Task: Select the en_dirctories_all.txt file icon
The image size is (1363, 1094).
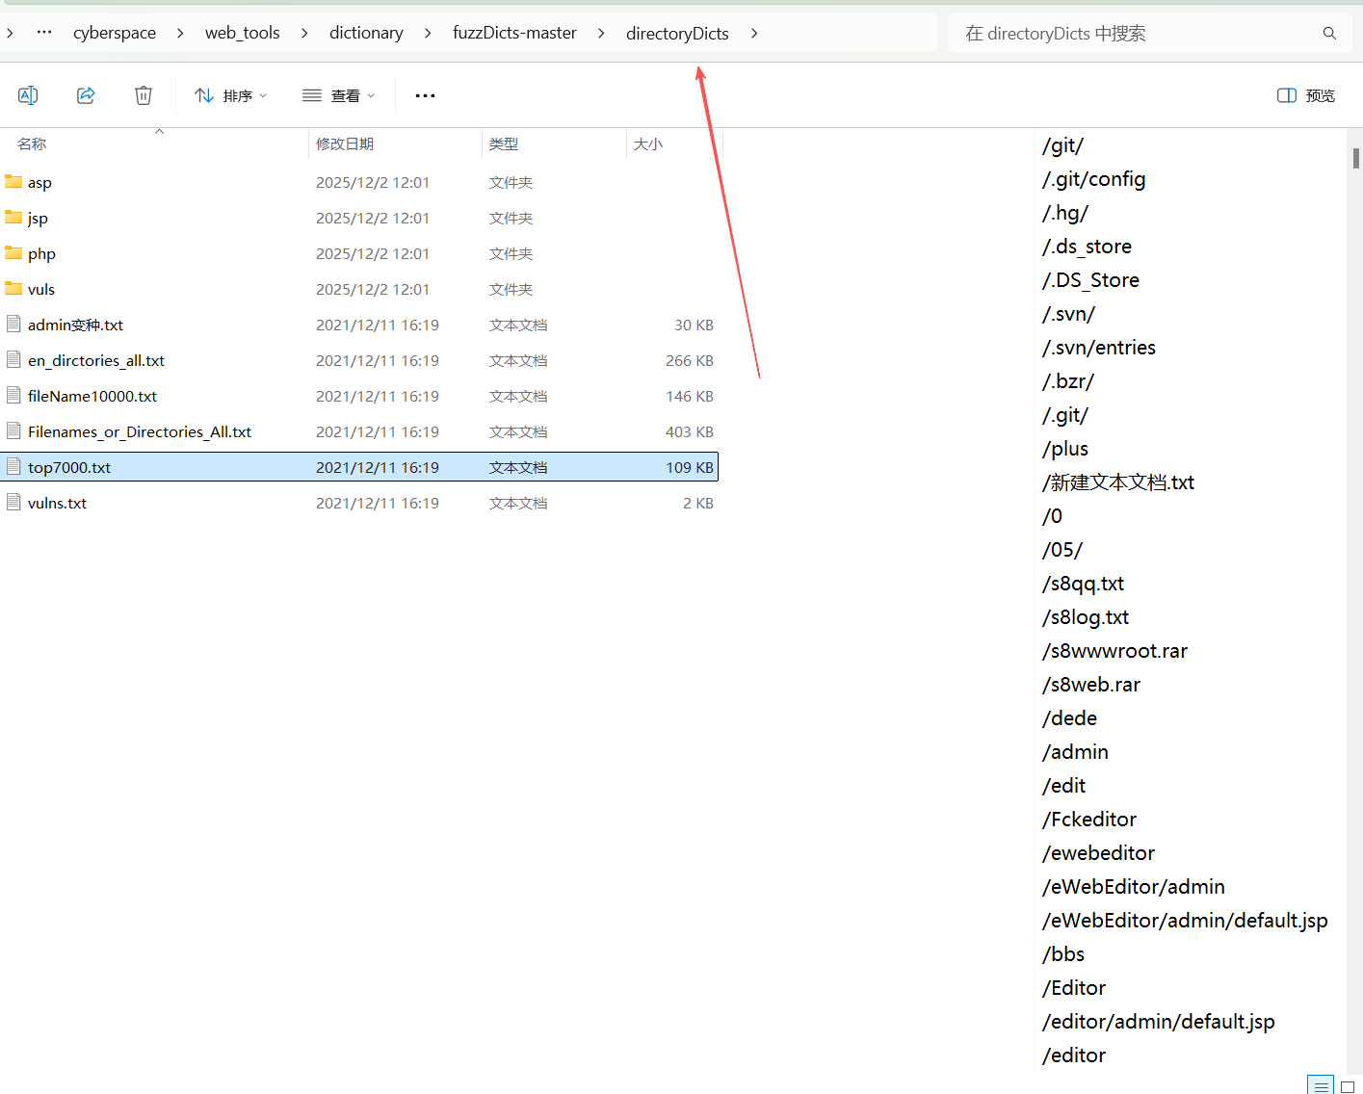Action: tap(13, 360)
